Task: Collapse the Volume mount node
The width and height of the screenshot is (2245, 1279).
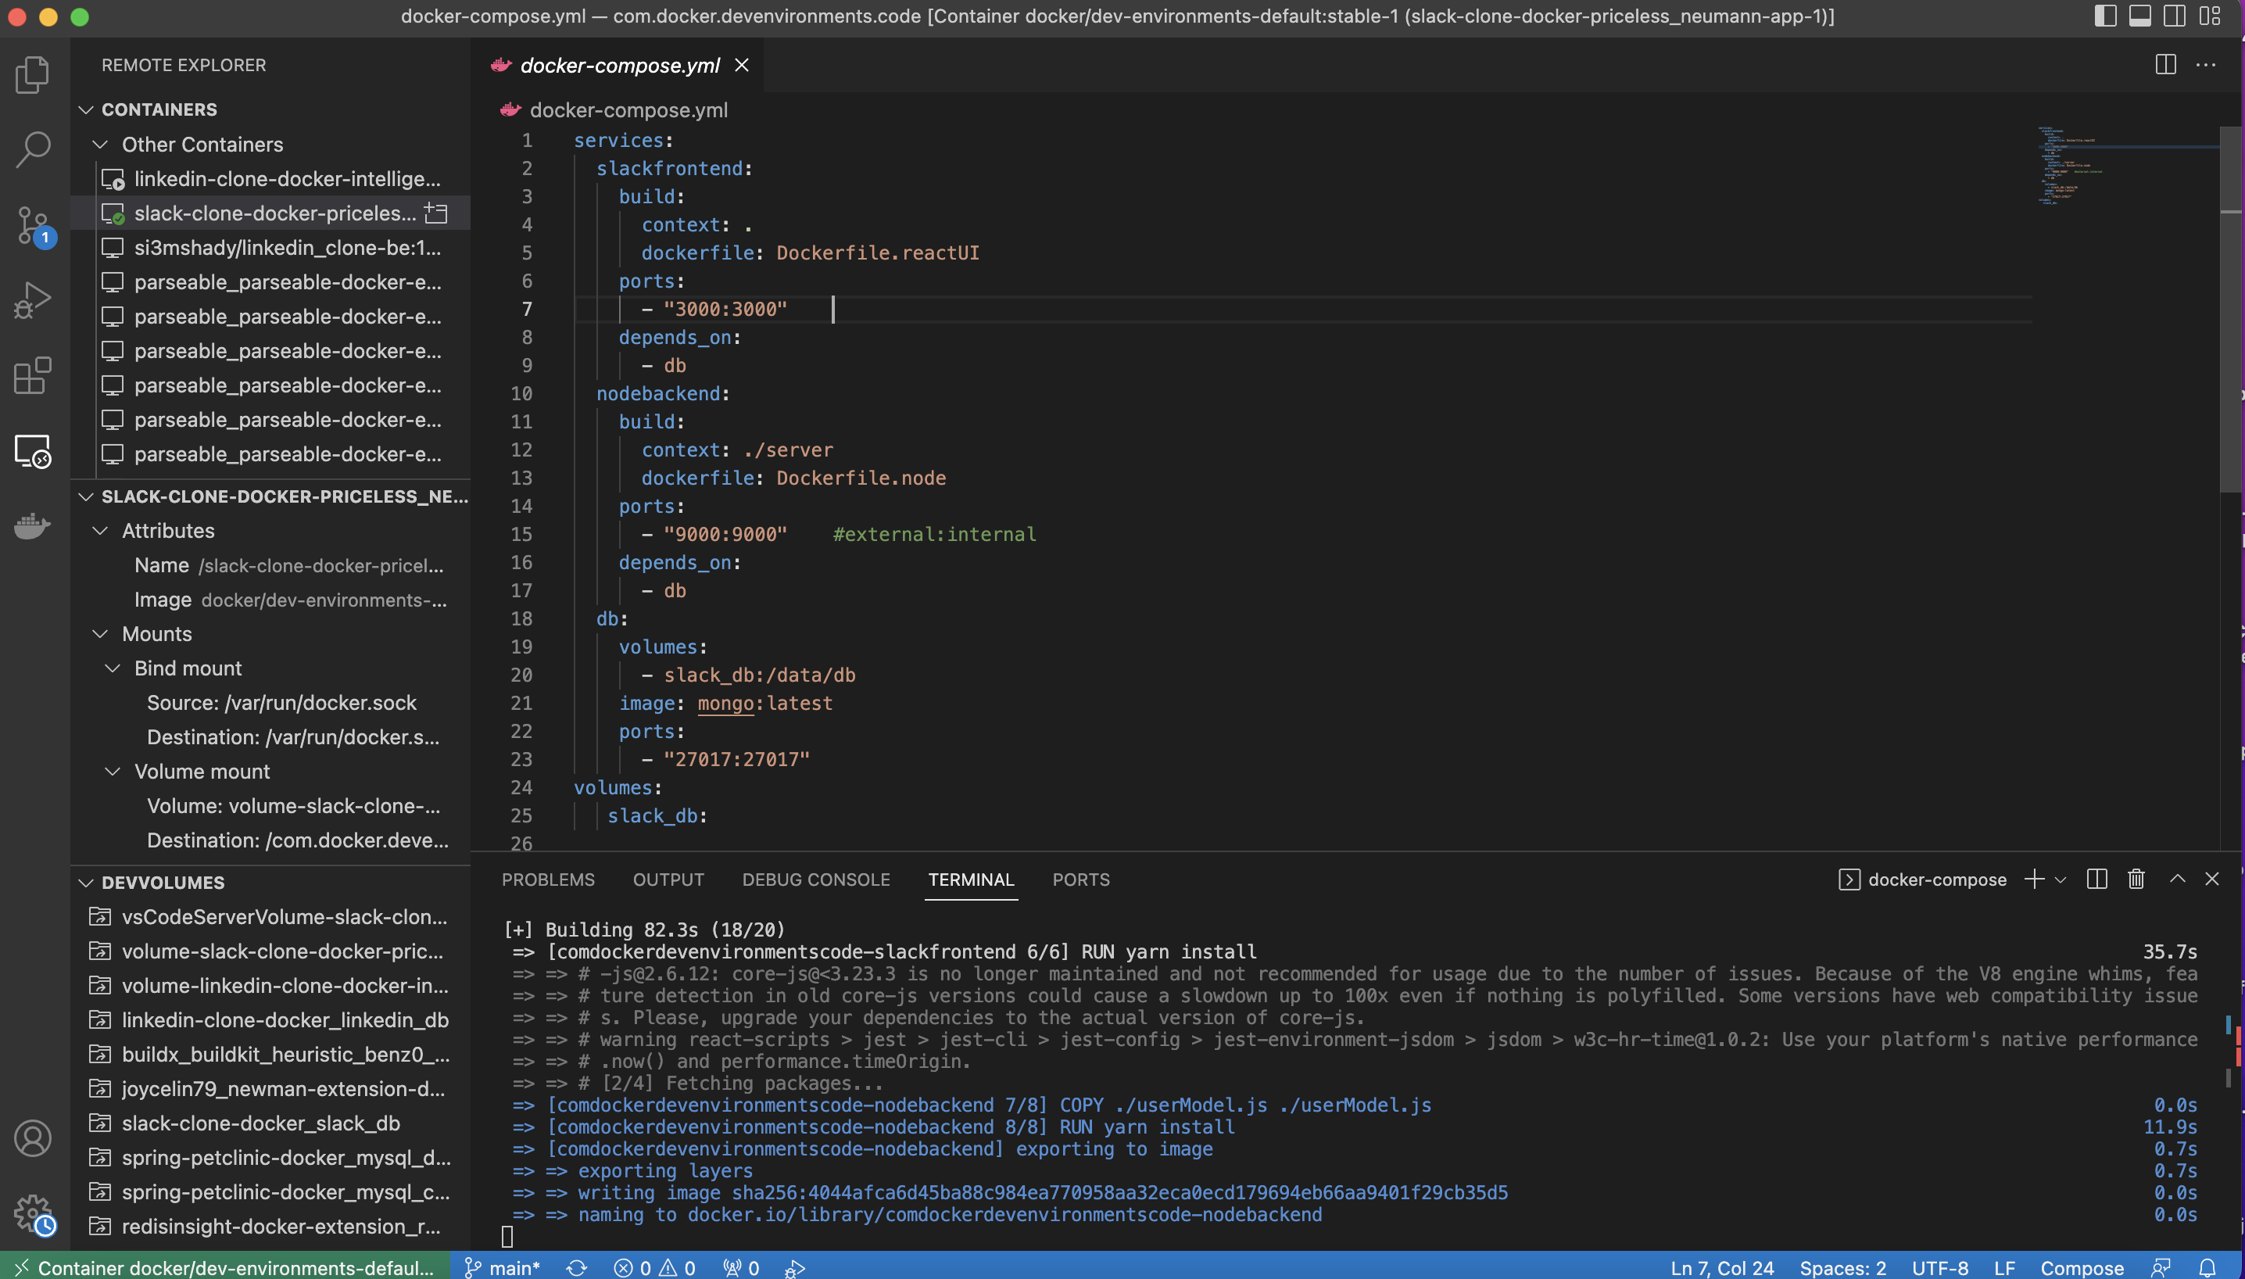Action: tap(113, 772)
